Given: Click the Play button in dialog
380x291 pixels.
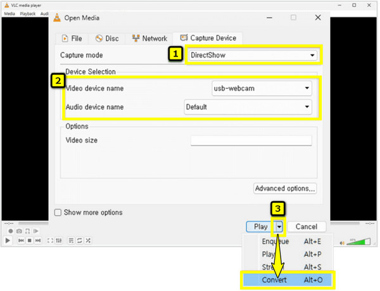Looking at the screenshot, I should pos(261,227).
